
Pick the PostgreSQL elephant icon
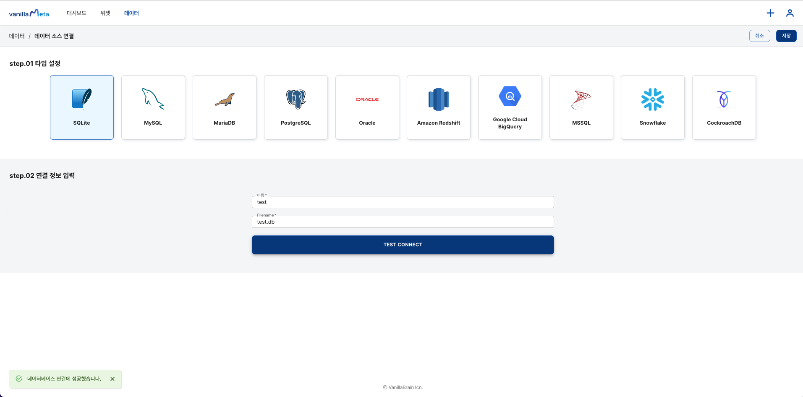point(296,99)
